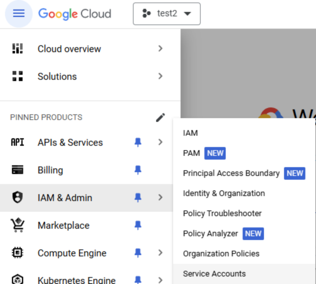Open APIs & Services menu item

coord(70,143)
